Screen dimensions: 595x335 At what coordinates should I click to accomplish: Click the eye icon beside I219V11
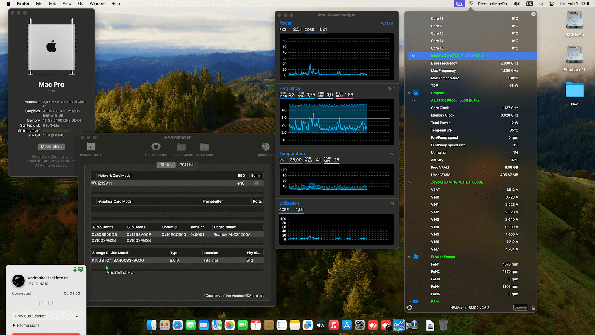click(x=94, y=183)
